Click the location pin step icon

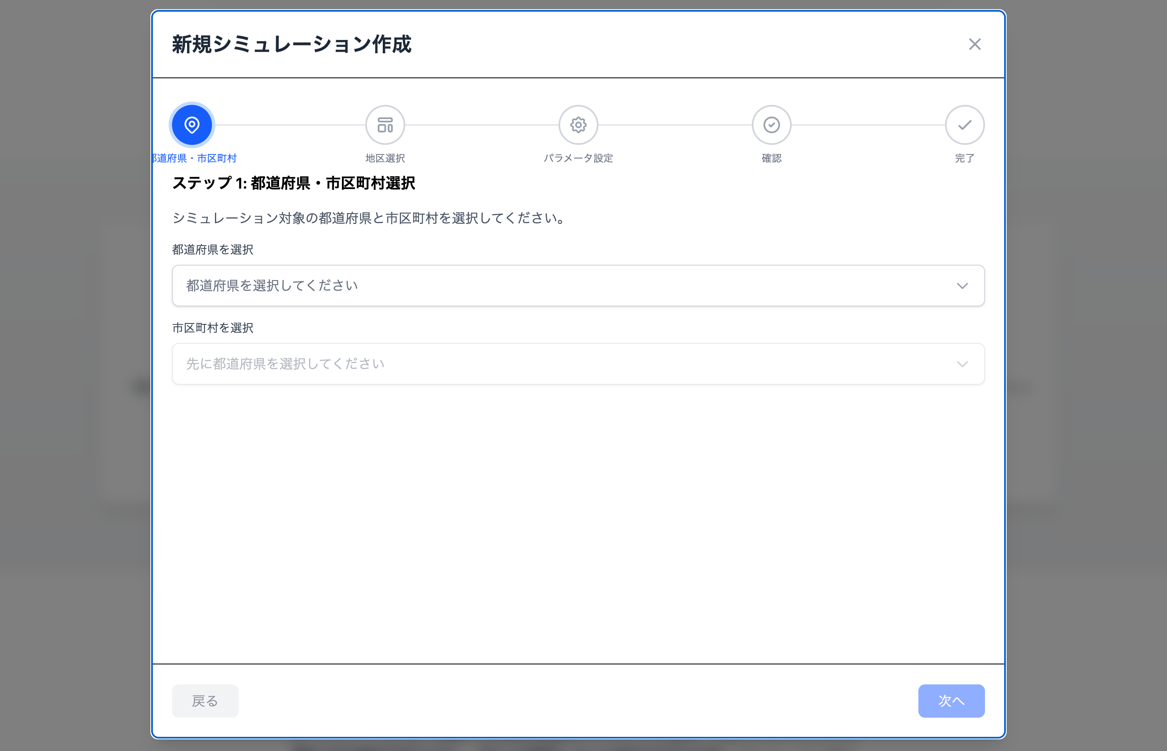(192, 125)
